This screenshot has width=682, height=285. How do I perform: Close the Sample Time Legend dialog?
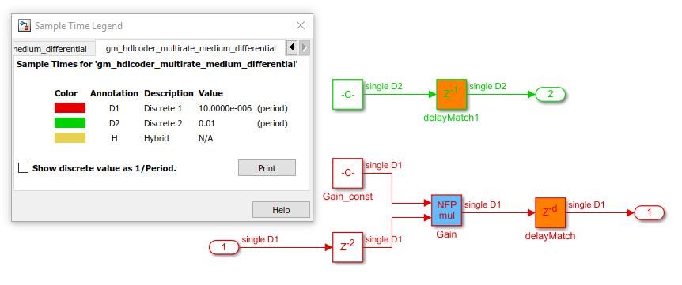click(x=301, y=25)
